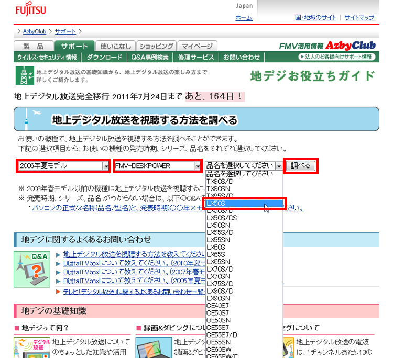The image size is (393, 358).
Task: Select LX50S/DS from product list
Action: tap(244, 218)
